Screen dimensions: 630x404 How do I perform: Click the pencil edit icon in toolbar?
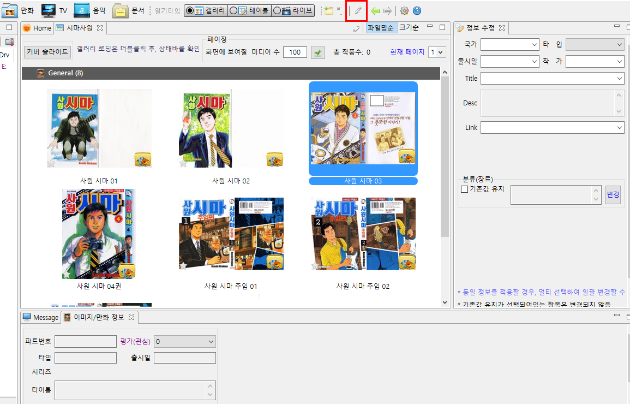(x=358, y=10)
